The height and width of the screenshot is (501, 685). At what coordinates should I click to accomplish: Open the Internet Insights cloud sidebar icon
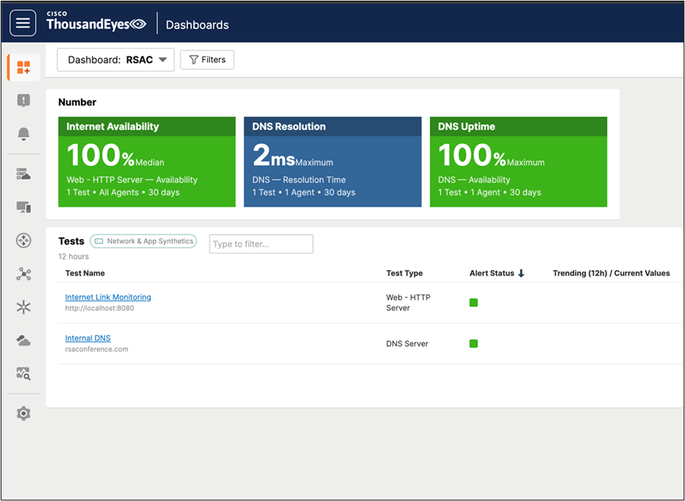[23, 340]
